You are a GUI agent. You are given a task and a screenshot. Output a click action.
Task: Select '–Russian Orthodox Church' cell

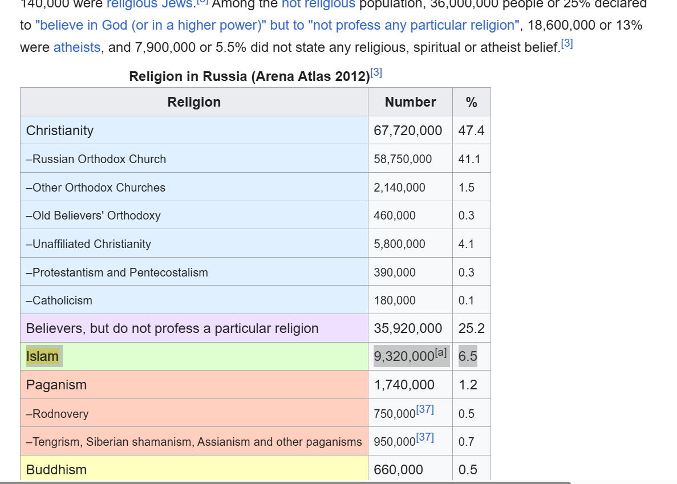[x=194, y=158]
